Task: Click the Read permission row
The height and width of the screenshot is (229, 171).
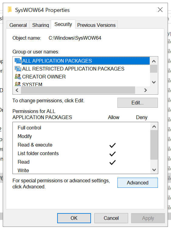Action: click(82, 162)
